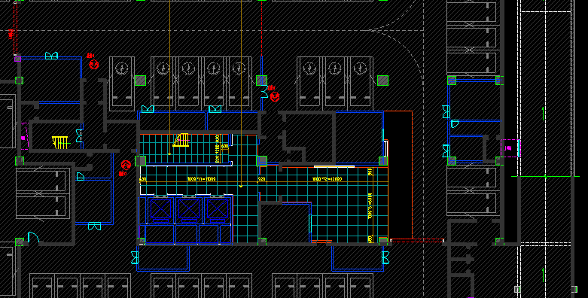Select the red dashed line at the top left

pyautogui.click(x=15, y=28)
